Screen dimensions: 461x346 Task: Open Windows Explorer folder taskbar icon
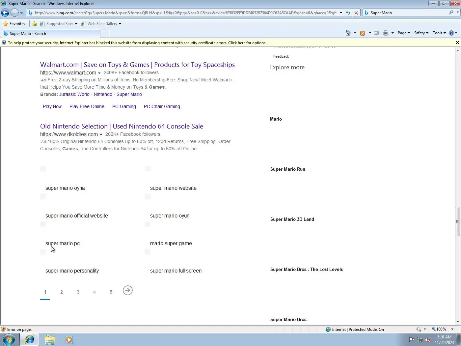(x=50, y=340)
